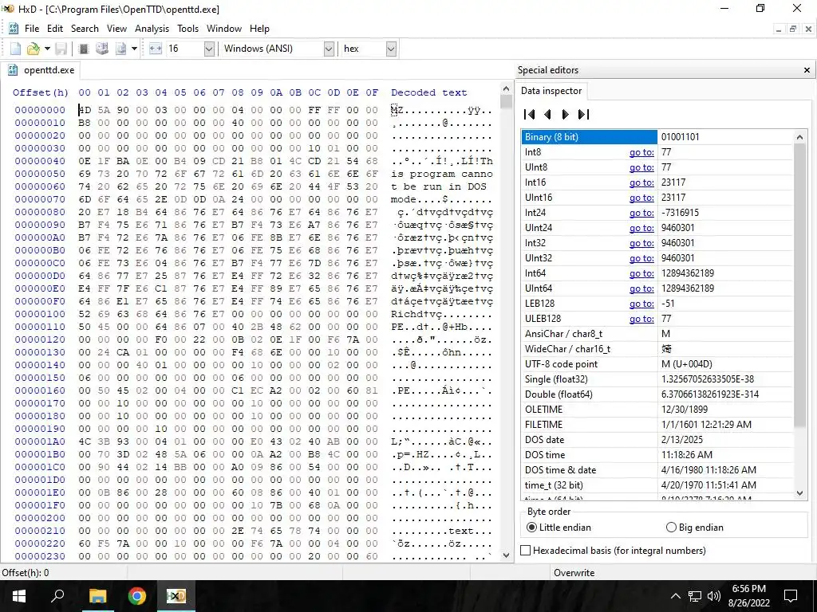This screenshot has width=817, height=612.
Task: Minimize the inner document window
Action: point(779,29)
